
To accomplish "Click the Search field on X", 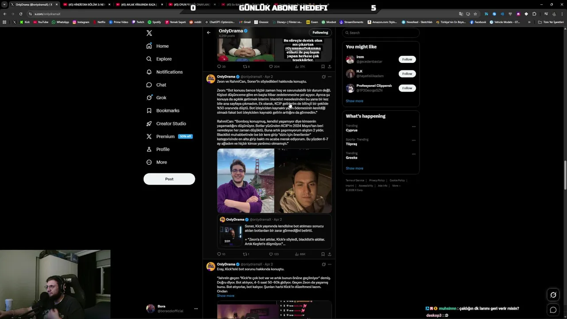I will coord(381,33).
